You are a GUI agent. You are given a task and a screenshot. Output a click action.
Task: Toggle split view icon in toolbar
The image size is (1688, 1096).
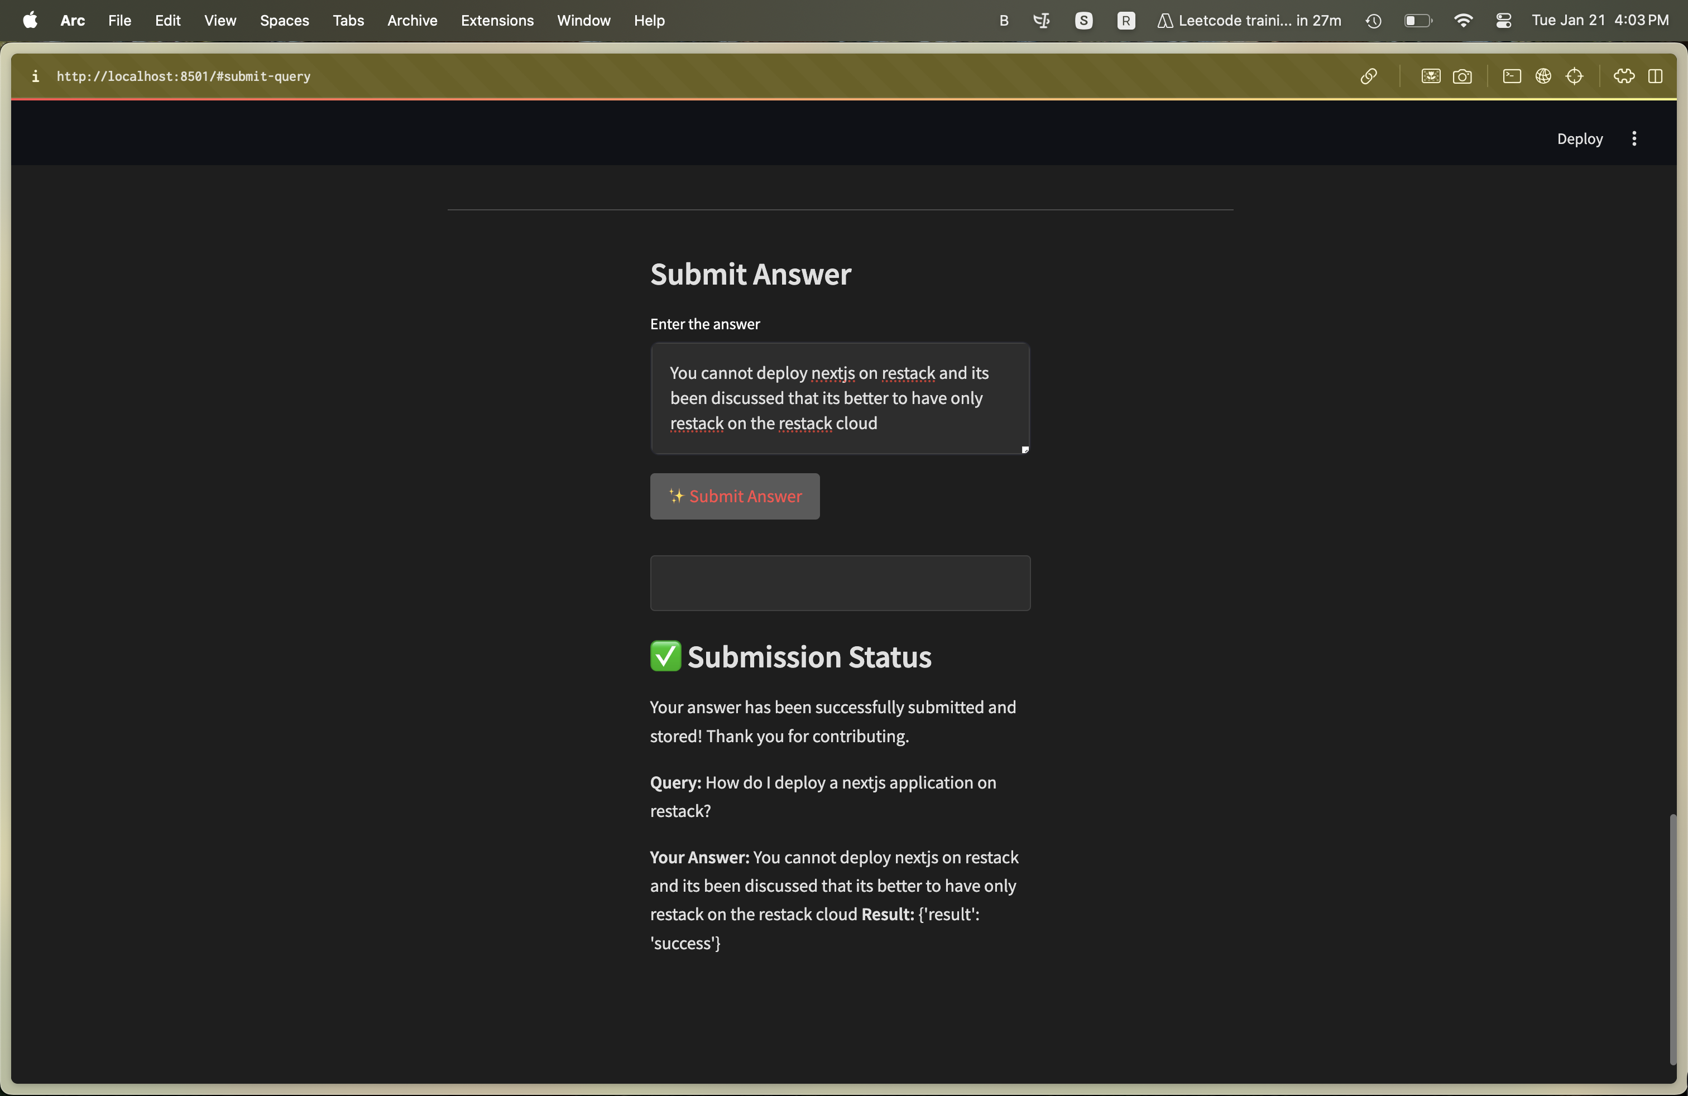1655,76
